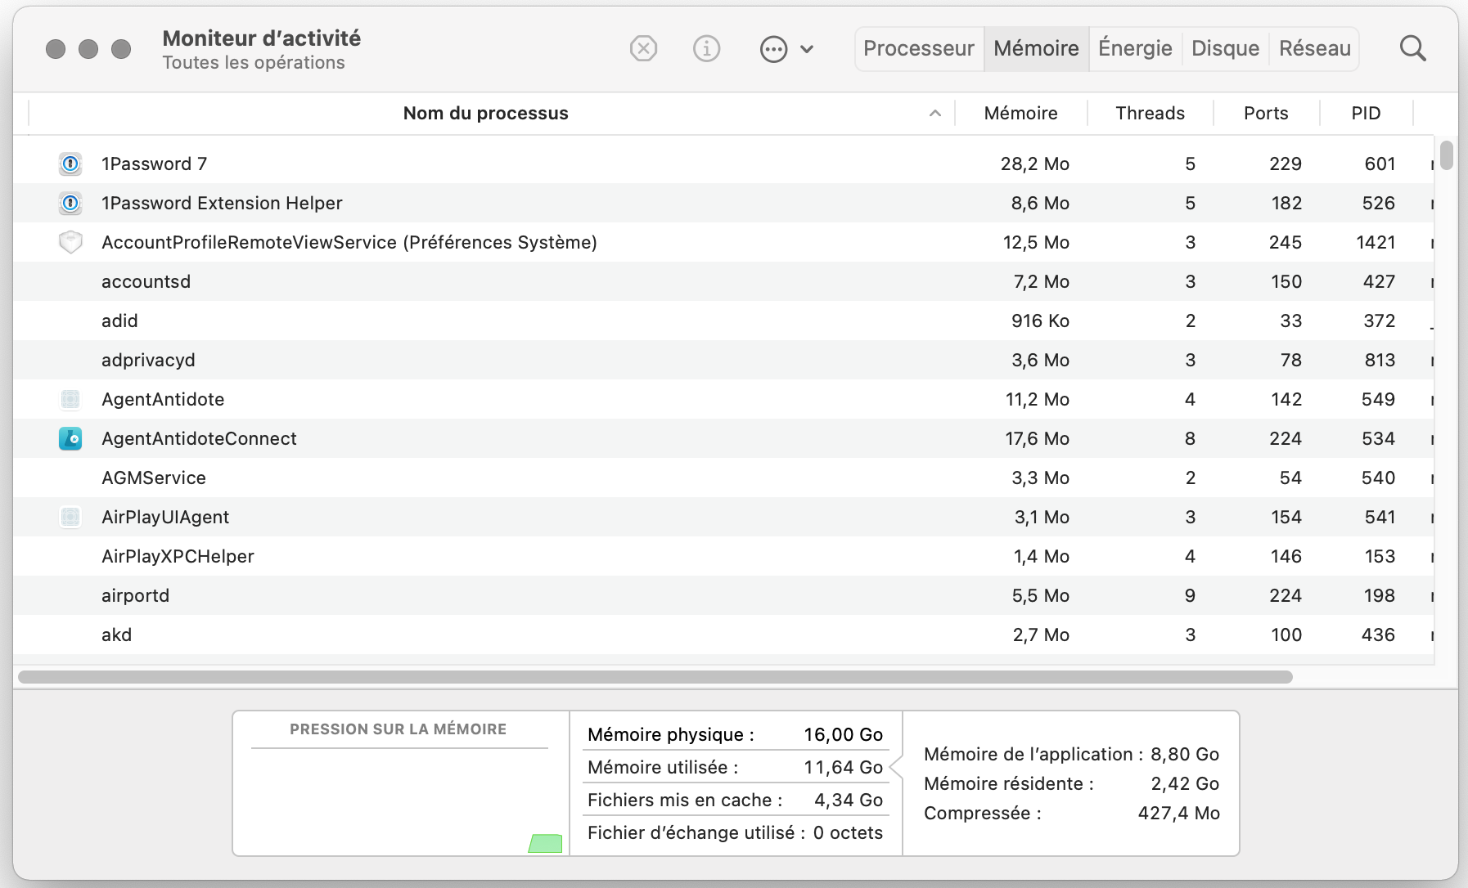Click the AgentAntidoteConnect blue icon
Viewport: 1468px width, 888px height.
[x=71, y=439]
